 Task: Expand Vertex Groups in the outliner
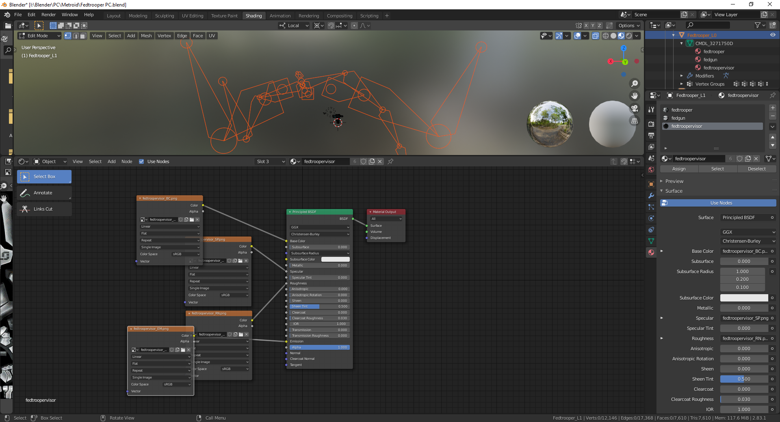click(682, 84)
